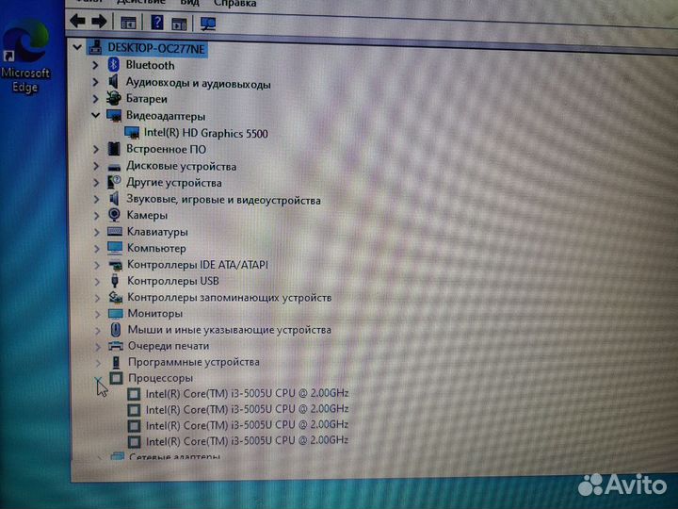Click the Встроенное ПО firmware icon

tap(114, 149)
